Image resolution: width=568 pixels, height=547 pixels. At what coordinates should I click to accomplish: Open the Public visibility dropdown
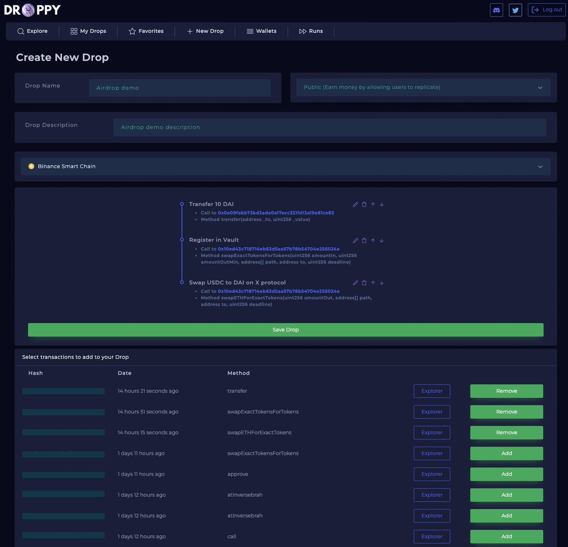(424, 88)
